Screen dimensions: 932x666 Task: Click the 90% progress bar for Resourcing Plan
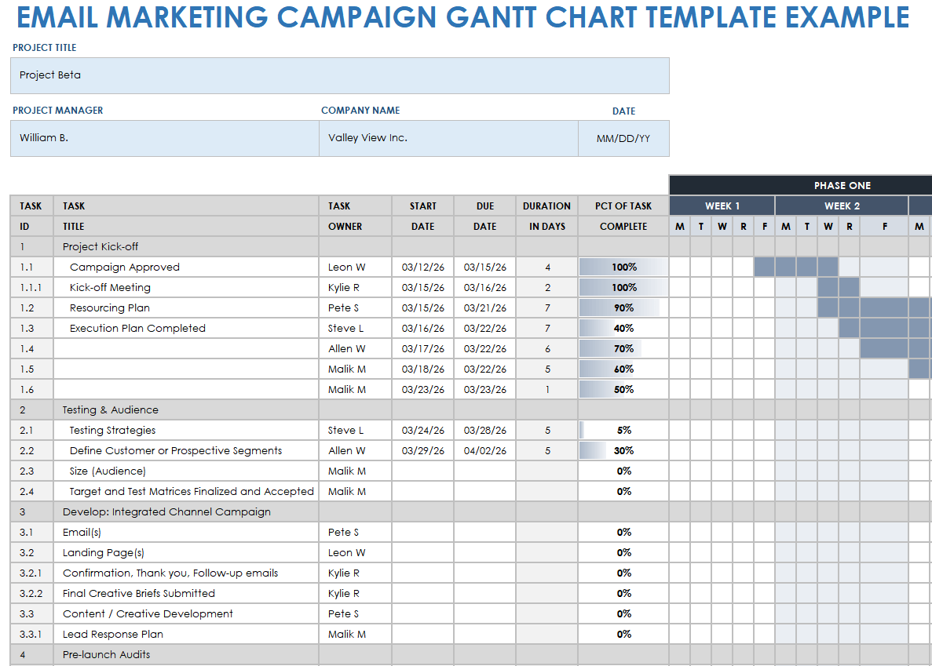click(623, 308)
